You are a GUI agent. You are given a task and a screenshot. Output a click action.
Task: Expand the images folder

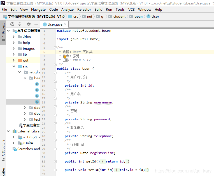pyautogui.click(x=13, y=48)
